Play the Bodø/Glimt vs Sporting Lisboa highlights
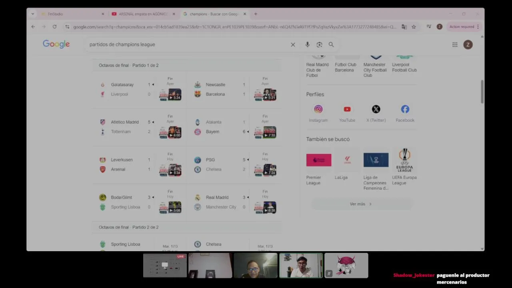Viewport: 512px width, 288px height. [x=170, y=208]
